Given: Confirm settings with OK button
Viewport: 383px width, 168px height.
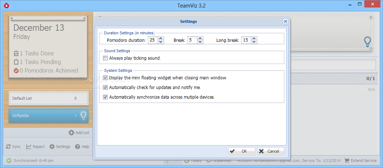Looking at the screenshot, I should point(242,151).
